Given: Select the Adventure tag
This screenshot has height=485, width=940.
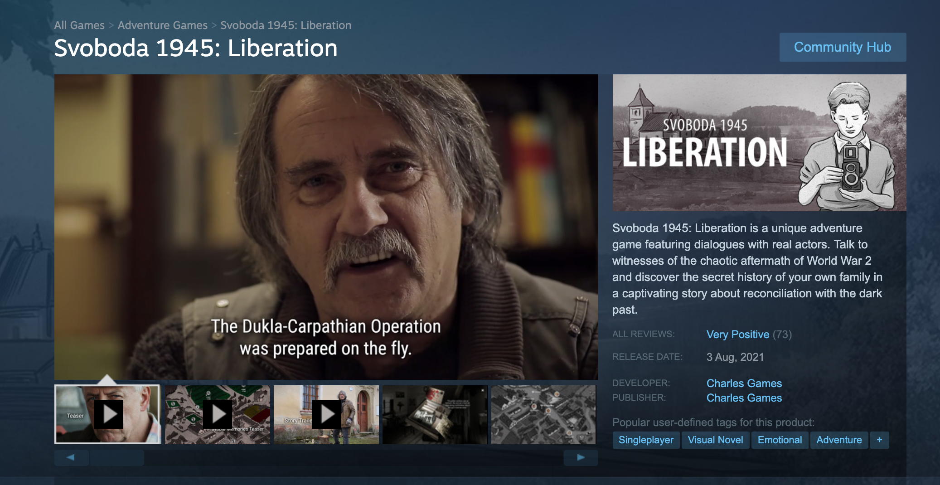Looking at the screenshot, I should click(x=839, y=440).
